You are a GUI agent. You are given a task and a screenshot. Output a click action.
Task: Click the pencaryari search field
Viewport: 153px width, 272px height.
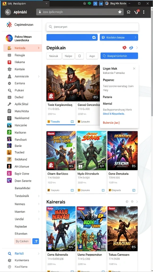pos(92,27)
